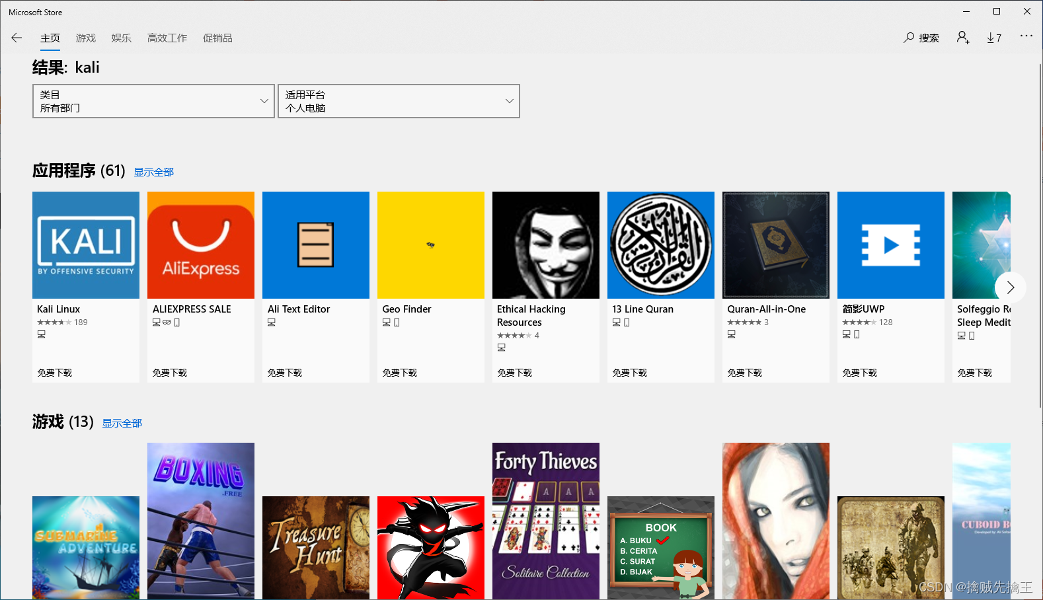This screenshot has height=600, width=1043.
Task: Click 免费下载 under Ali Text Editor
Action: (285, 373)
